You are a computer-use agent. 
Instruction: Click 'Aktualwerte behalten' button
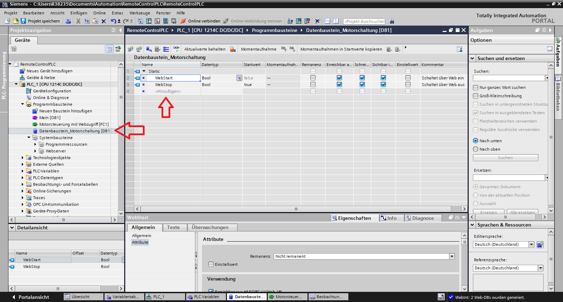[x=205, y=49]
